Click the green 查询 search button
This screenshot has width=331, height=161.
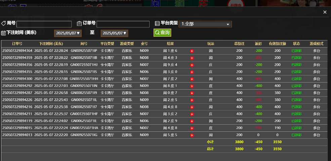tap(162, 33)
